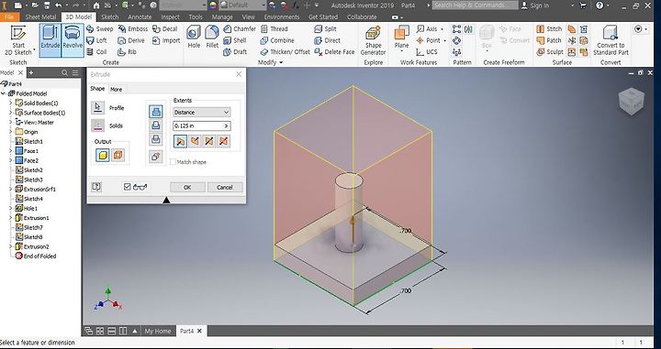Select the Rib tool
Image resolution: width=661 pixels, height=349 pixels.
pyautogui.click(x=127, y=51)
